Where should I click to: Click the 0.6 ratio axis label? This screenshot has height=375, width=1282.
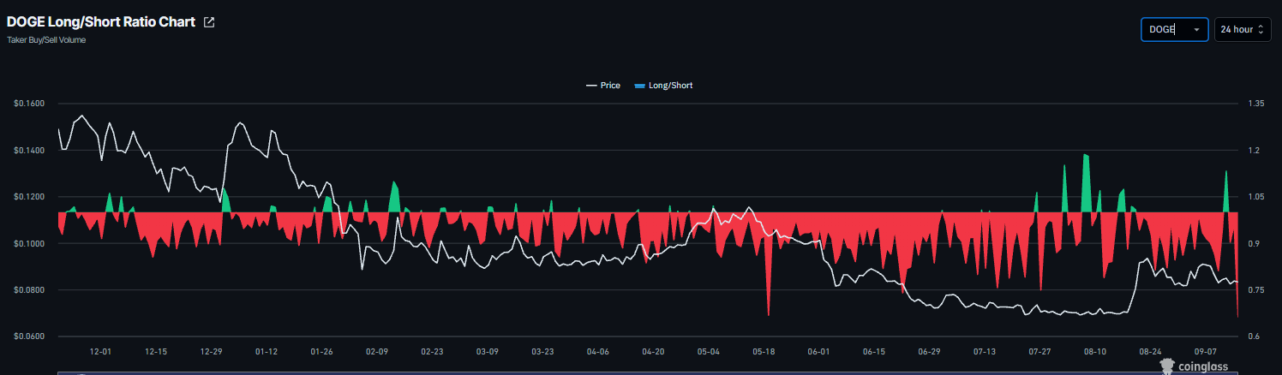coord(1254,336)
